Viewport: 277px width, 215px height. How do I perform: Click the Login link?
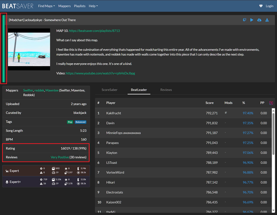[x=269, y=6]
